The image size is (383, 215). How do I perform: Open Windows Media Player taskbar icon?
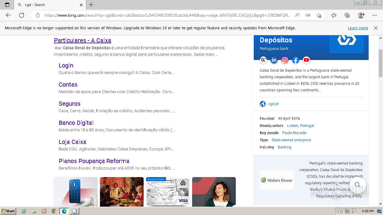coord(44,211)
